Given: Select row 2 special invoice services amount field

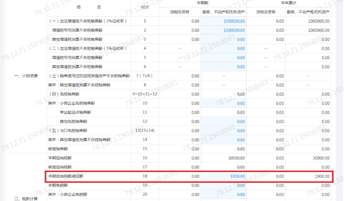Looking at the screenshot, I should click(x=224, y=30).
